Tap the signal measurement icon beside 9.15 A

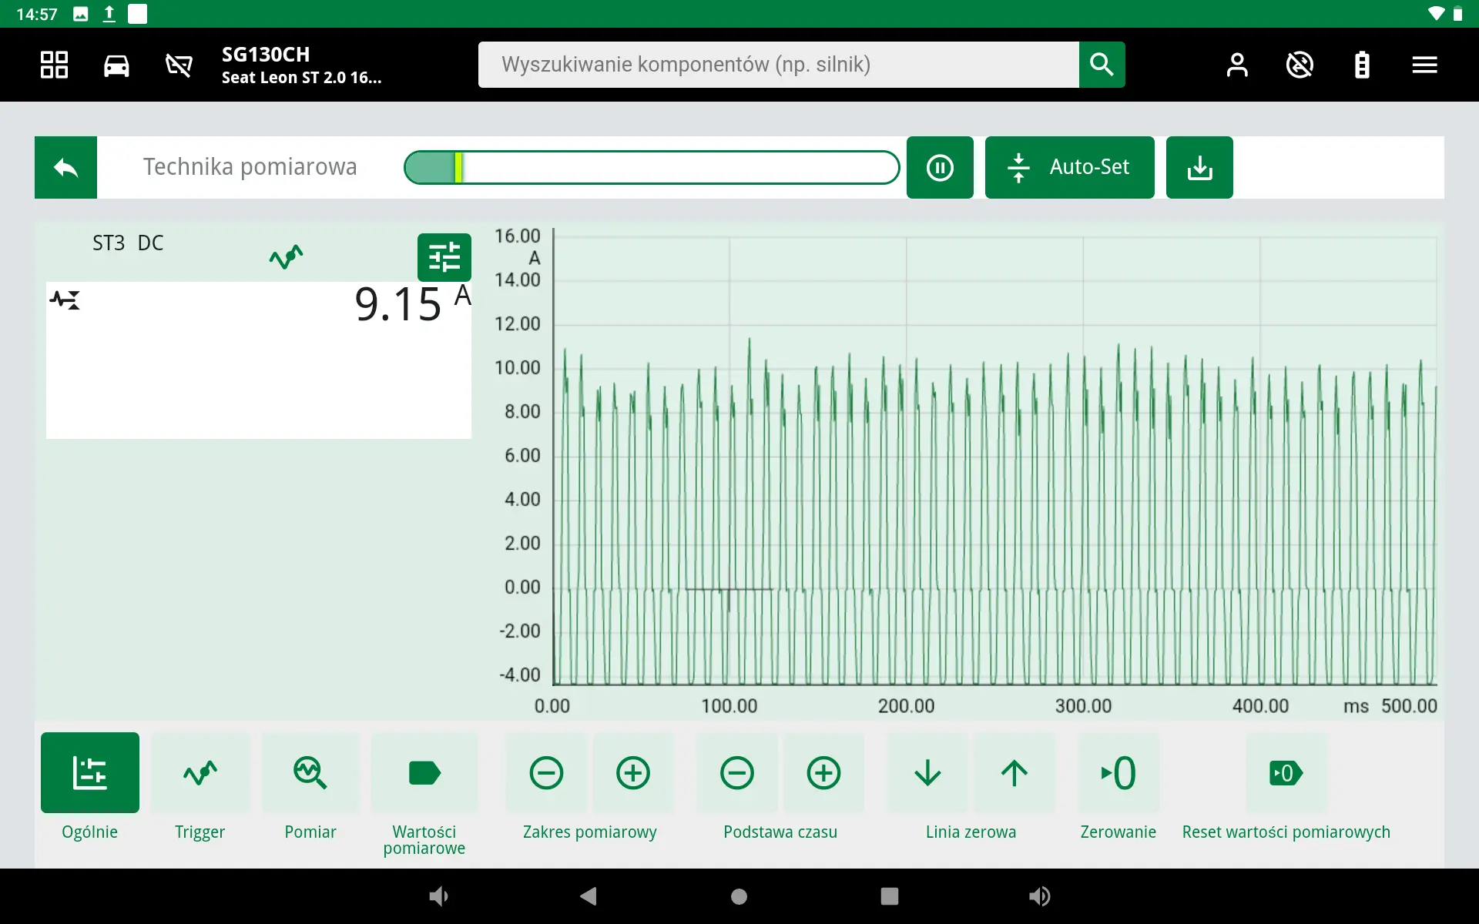tap(65, 300)
